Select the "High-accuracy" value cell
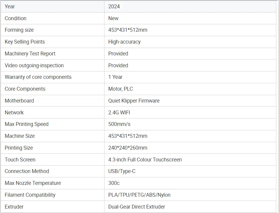Viewport: 279px width, 213px height. point(124,42)
